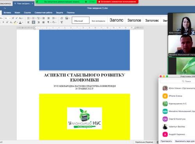Decrease paragraph indent
Screen dimensions: 195x144
tap(43, 18)
